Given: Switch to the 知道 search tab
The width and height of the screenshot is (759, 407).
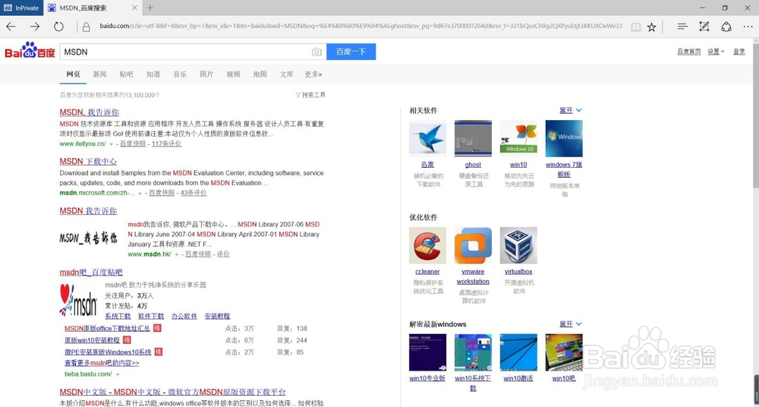Looking at the screenshot, I should coord(153,74).
